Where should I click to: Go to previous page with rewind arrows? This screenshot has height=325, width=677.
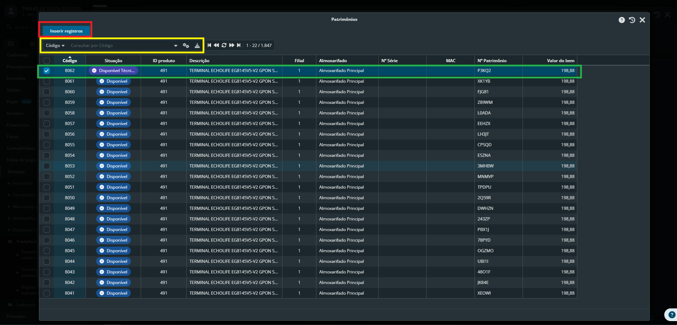click(216, 45)
